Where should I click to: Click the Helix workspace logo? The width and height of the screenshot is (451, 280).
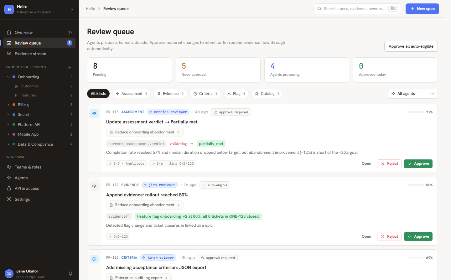coord(9,9)
